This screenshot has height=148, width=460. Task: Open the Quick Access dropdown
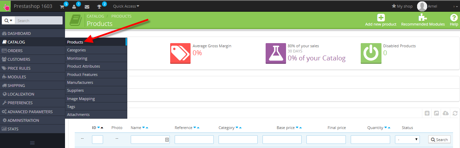tap(126, 6)
